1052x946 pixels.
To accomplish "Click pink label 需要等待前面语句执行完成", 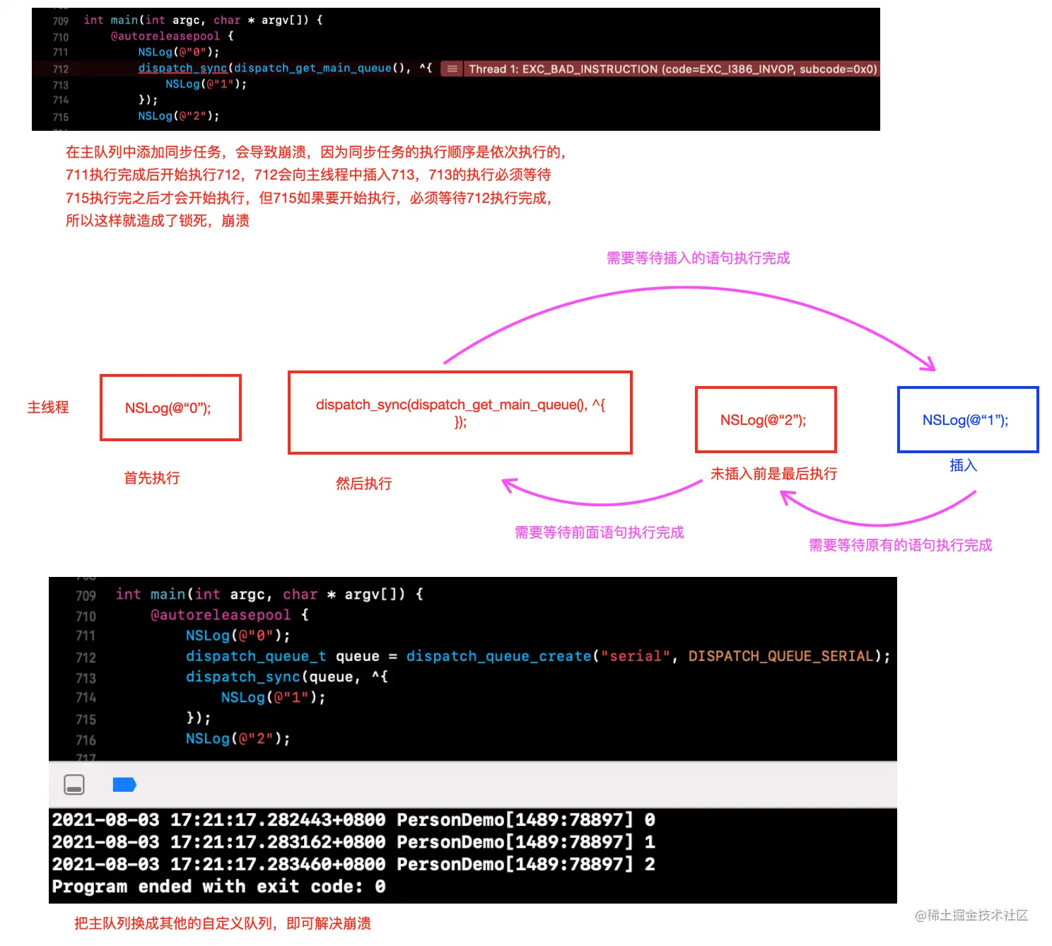I will pos(599,532).
